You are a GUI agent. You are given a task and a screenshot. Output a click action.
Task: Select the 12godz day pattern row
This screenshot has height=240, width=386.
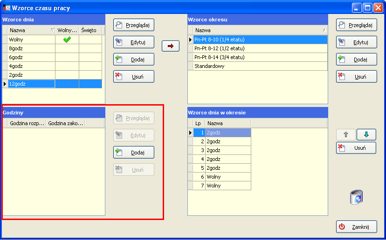(52, 84)
